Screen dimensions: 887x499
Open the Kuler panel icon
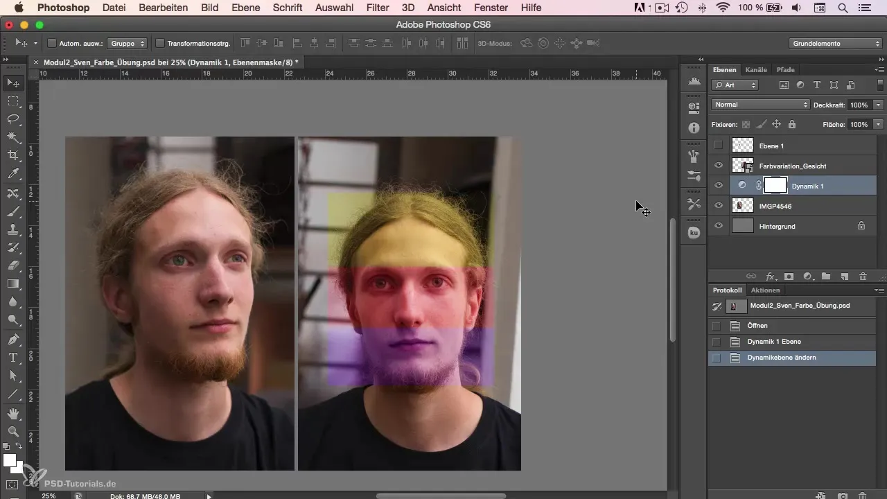pos(694,233)
